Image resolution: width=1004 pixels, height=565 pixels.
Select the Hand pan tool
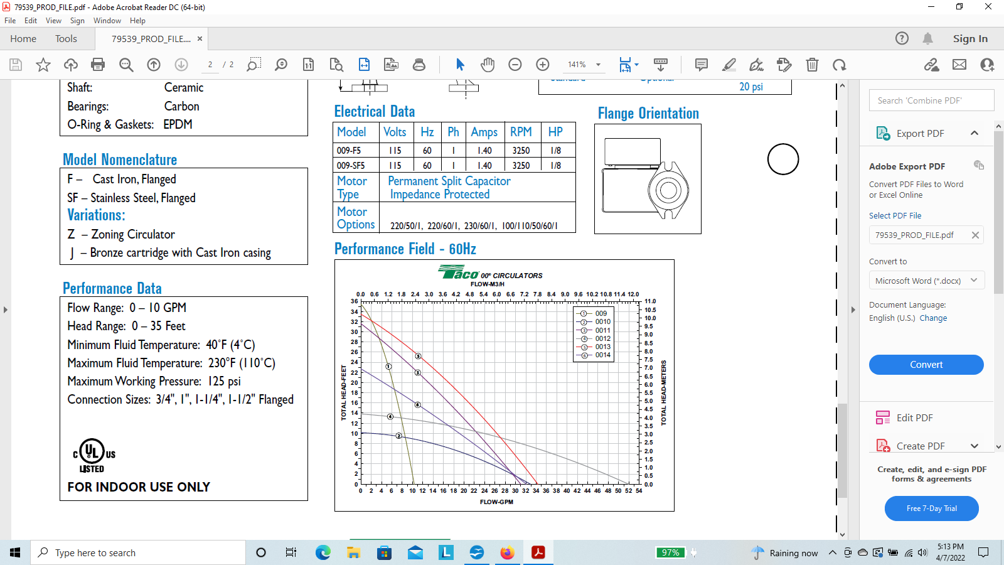point(488,65)
